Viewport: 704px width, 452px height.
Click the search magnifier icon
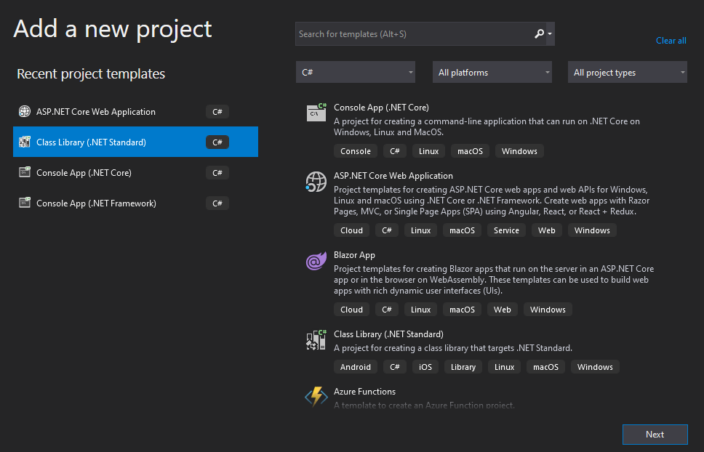coord(539,34)
